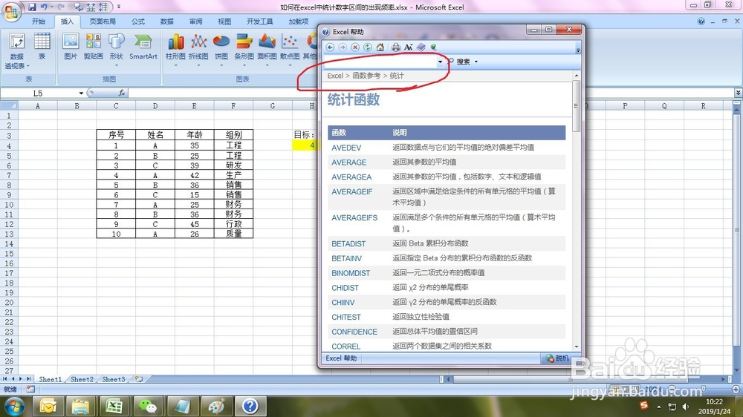Save the workbook from quick access toolbar
This screenshot has width=743, height=417.
(x=32, y=7)
